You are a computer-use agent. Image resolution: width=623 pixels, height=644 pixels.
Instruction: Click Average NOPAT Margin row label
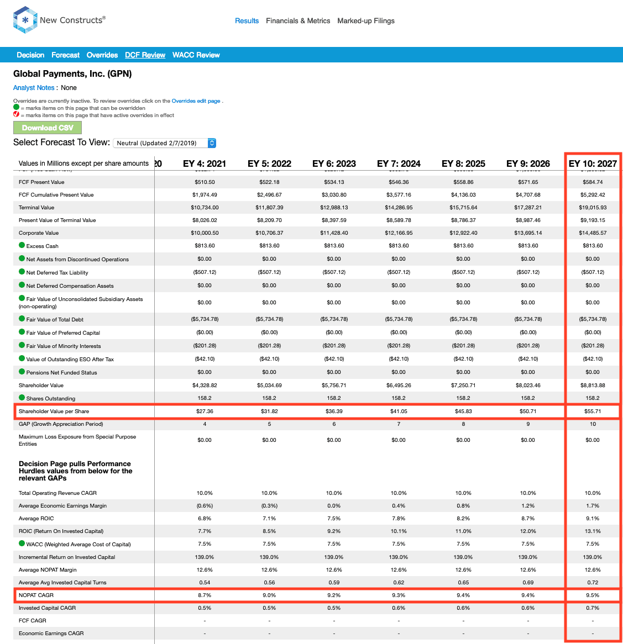click(x=48, y=569)
